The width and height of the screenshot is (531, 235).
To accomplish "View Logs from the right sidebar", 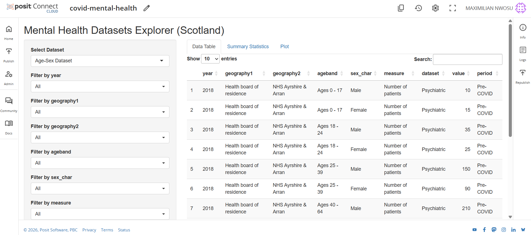I will (523, 50).
